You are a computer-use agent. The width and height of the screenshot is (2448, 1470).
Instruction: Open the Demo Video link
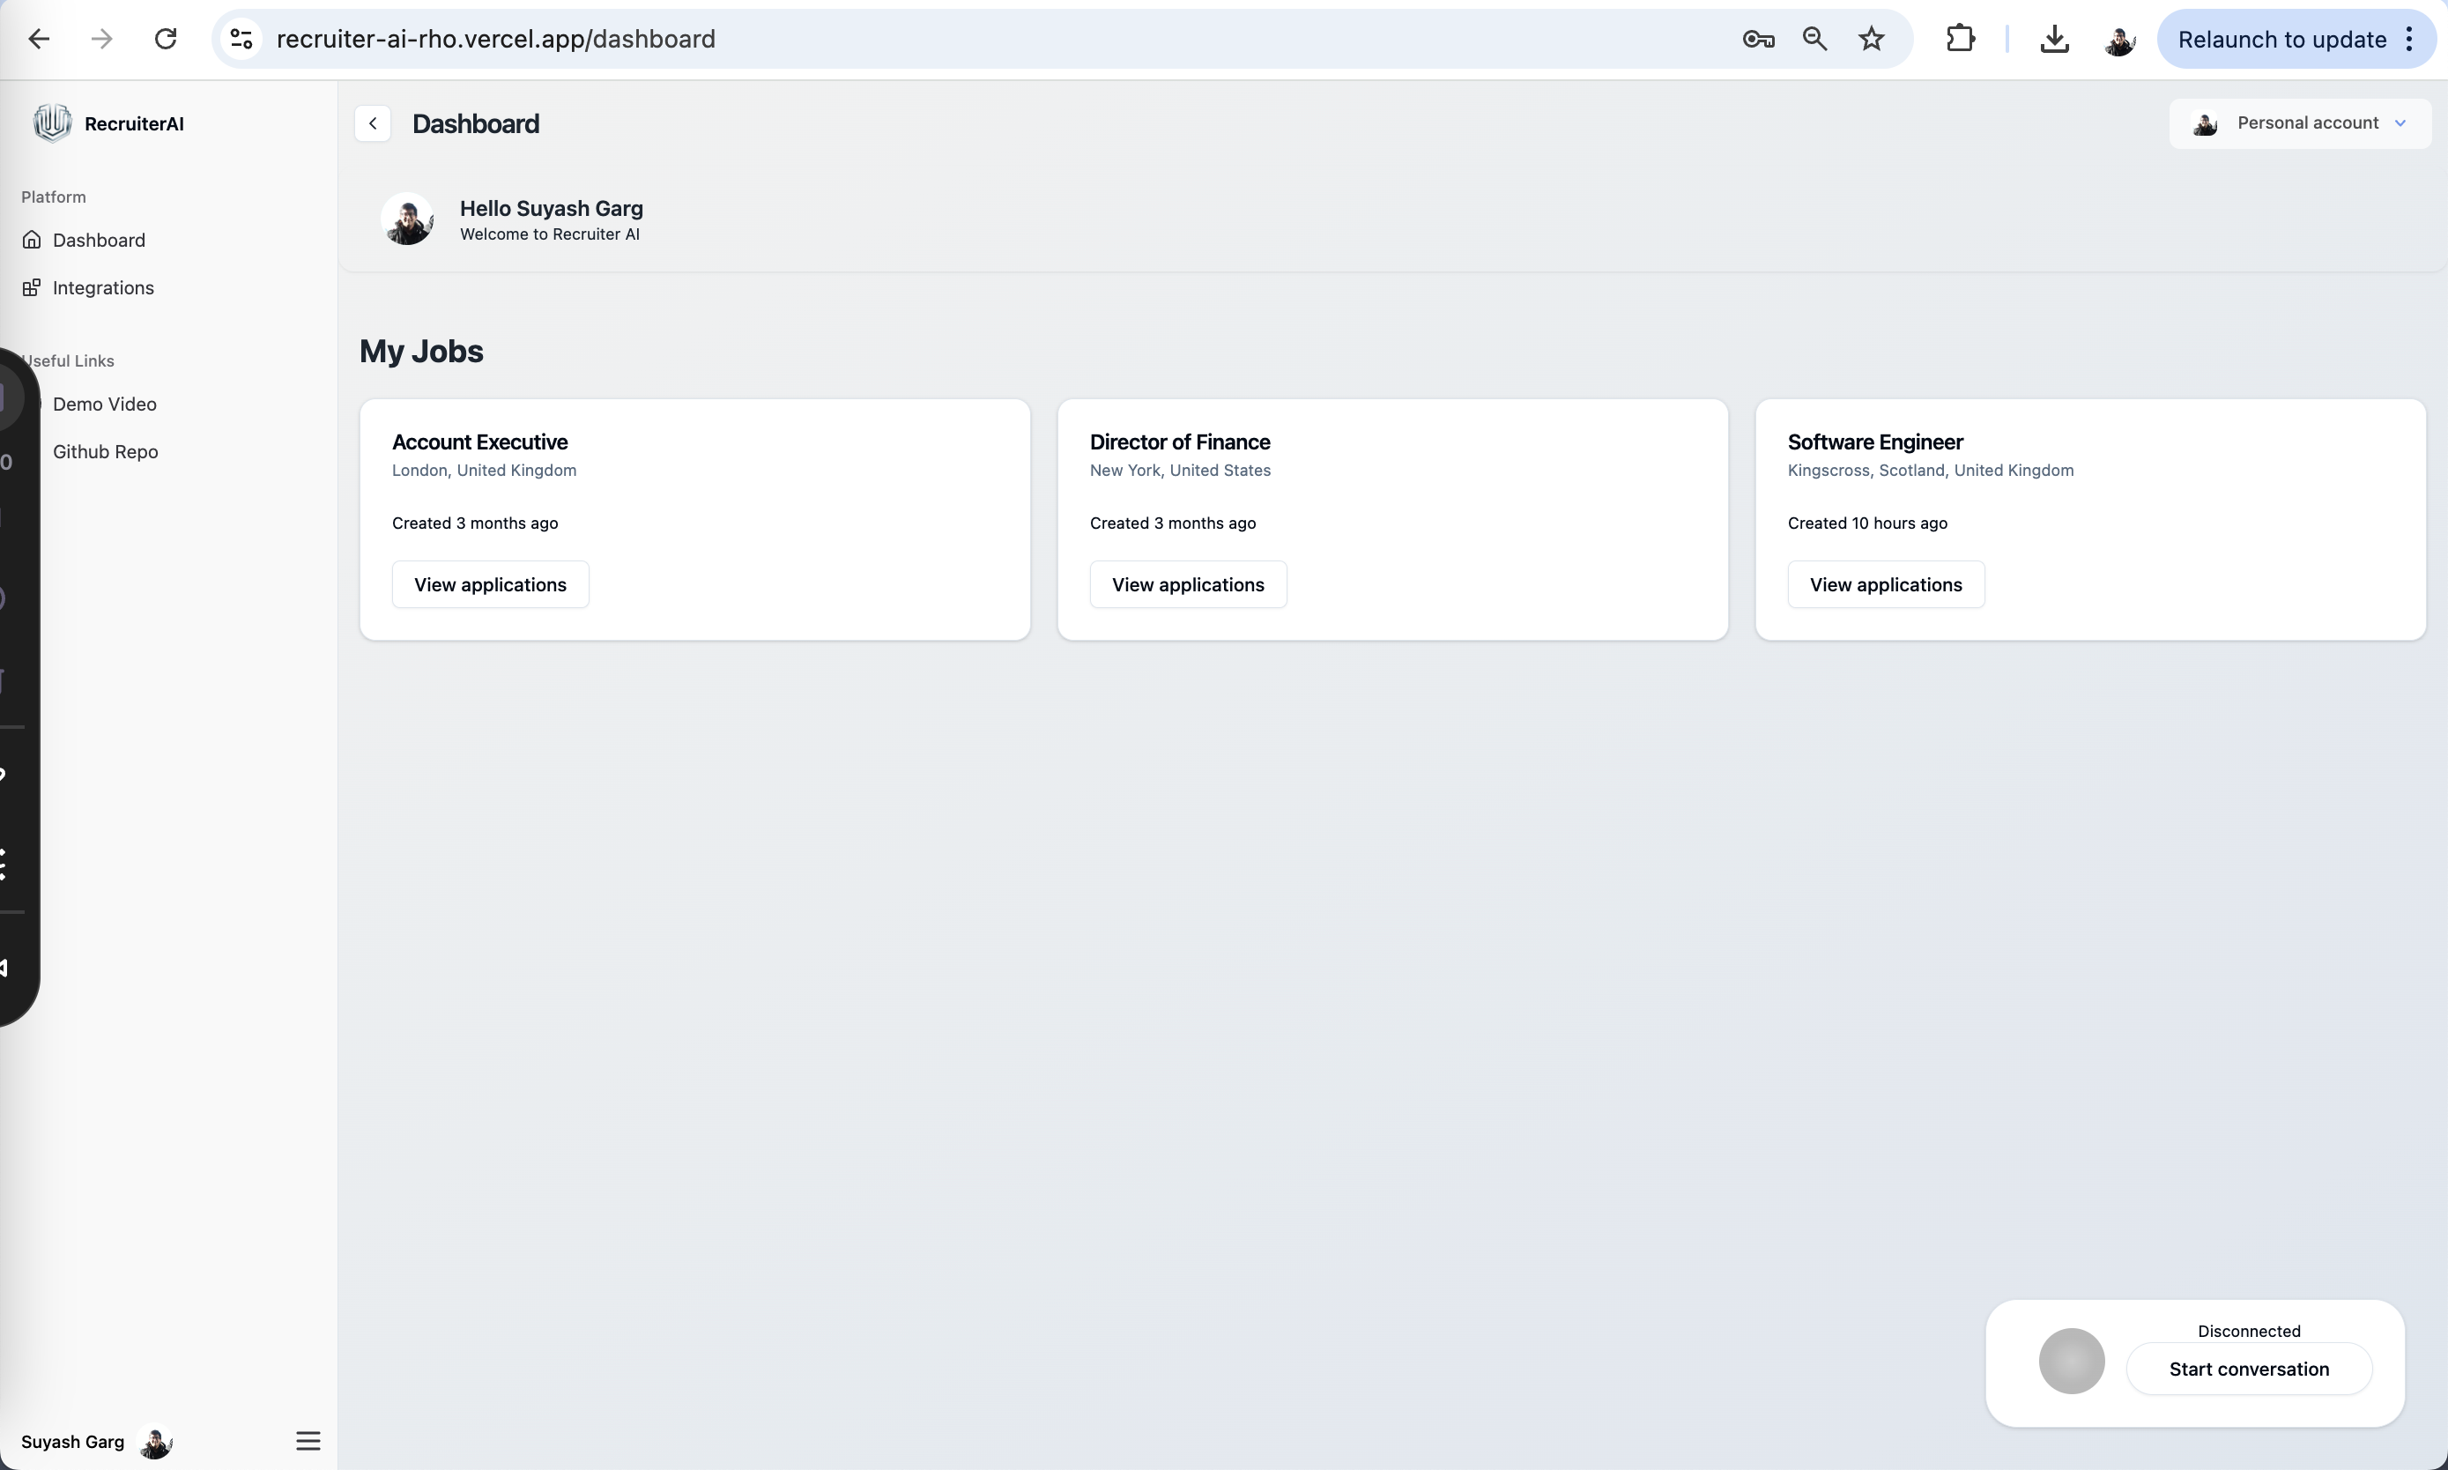(x=104, y=405)
